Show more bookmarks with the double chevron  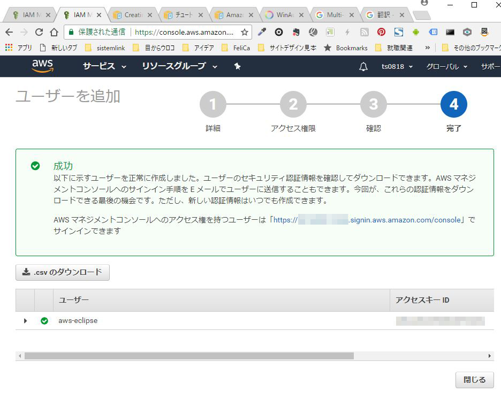(428, 48)
